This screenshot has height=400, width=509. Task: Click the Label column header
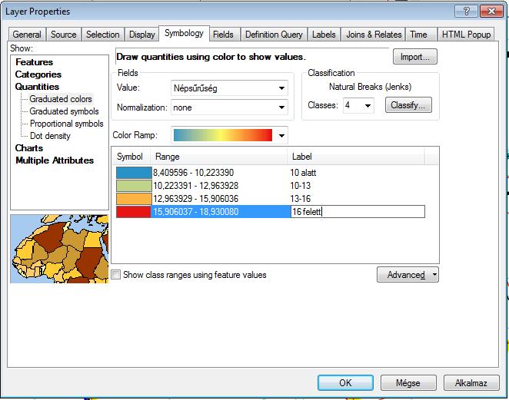coord(356,157)
